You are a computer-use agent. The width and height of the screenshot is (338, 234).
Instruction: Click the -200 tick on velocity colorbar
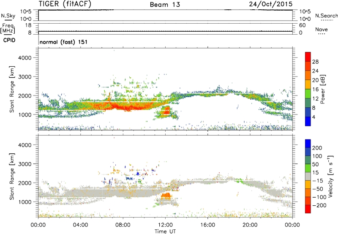coord(319,205)
